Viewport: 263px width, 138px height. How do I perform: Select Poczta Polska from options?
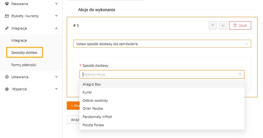point(93,125)
